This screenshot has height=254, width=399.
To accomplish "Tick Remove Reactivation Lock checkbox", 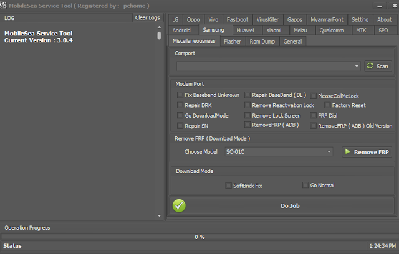I will (x=248, y=105).
